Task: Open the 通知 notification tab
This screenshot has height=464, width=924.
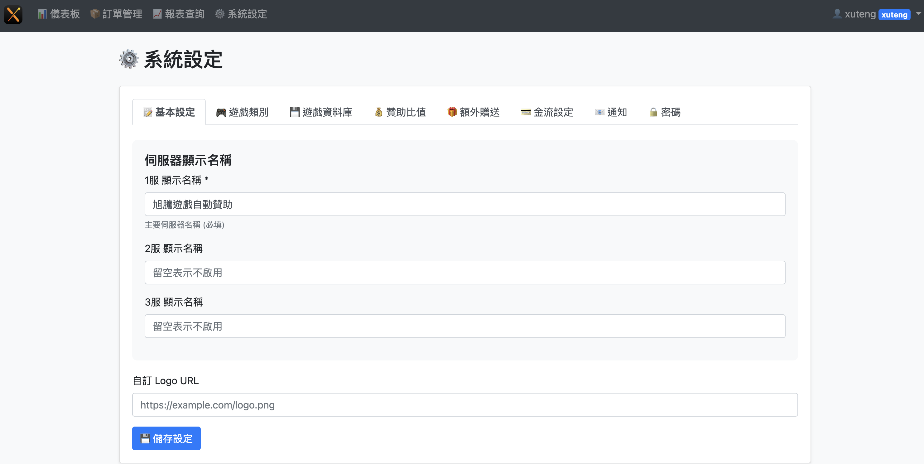Action: pos(611,112)
